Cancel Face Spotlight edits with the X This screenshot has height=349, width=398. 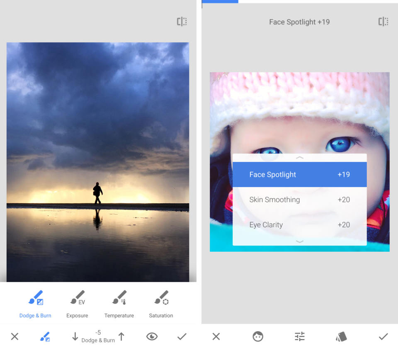tap(216, 337)
